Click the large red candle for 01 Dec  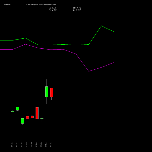(37, 113)
